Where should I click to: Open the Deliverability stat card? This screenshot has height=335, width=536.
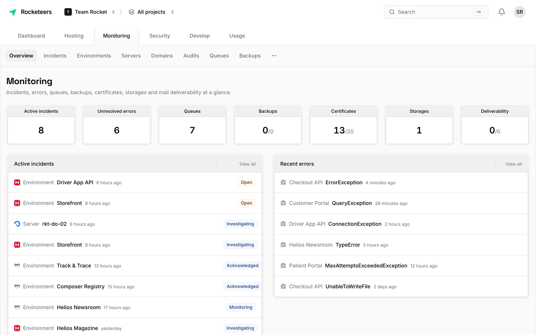[x=495, y=125]
